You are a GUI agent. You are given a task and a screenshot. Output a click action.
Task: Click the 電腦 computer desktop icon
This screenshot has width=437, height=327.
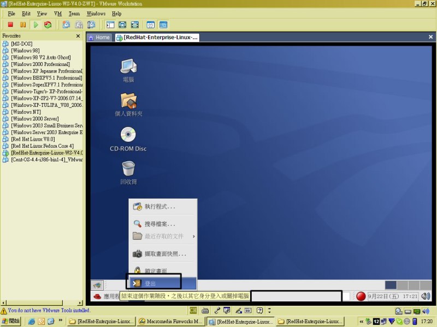(x=128, y=70)
